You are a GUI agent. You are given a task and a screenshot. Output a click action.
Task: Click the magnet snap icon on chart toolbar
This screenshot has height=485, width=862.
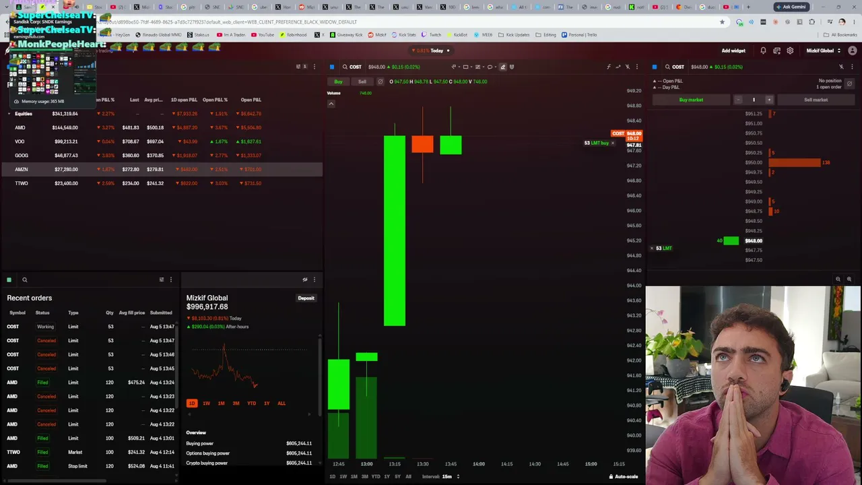point(512,67)
